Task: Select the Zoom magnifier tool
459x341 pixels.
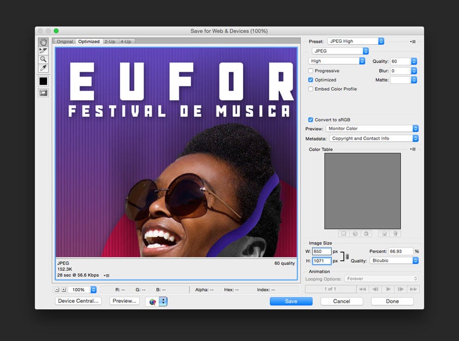Action: (43, 59)
